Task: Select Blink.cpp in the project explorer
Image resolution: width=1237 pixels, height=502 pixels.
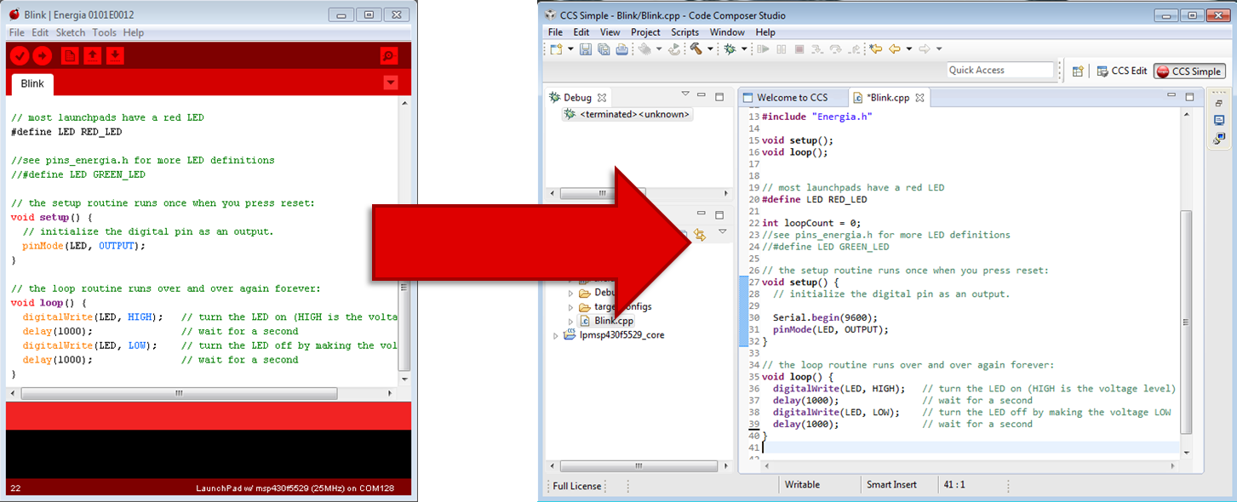Action: click(613, 321)
